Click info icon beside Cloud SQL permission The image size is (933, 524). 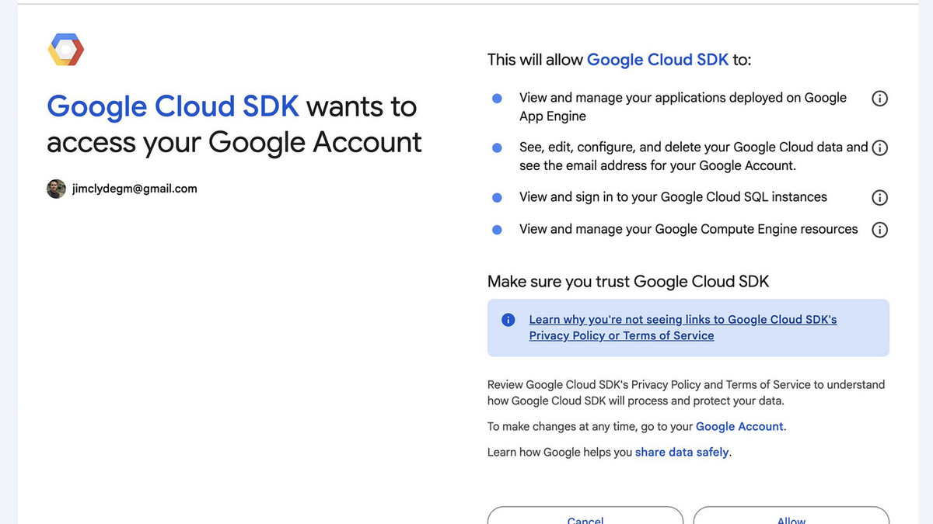tap(879, 197)
